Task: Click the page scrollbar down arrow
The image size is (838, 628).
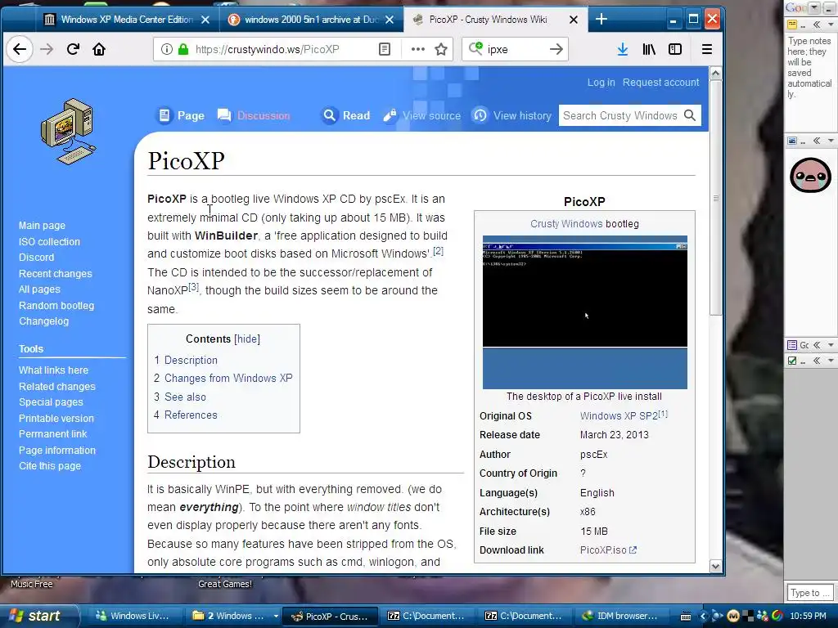Action: click(715, 567)
